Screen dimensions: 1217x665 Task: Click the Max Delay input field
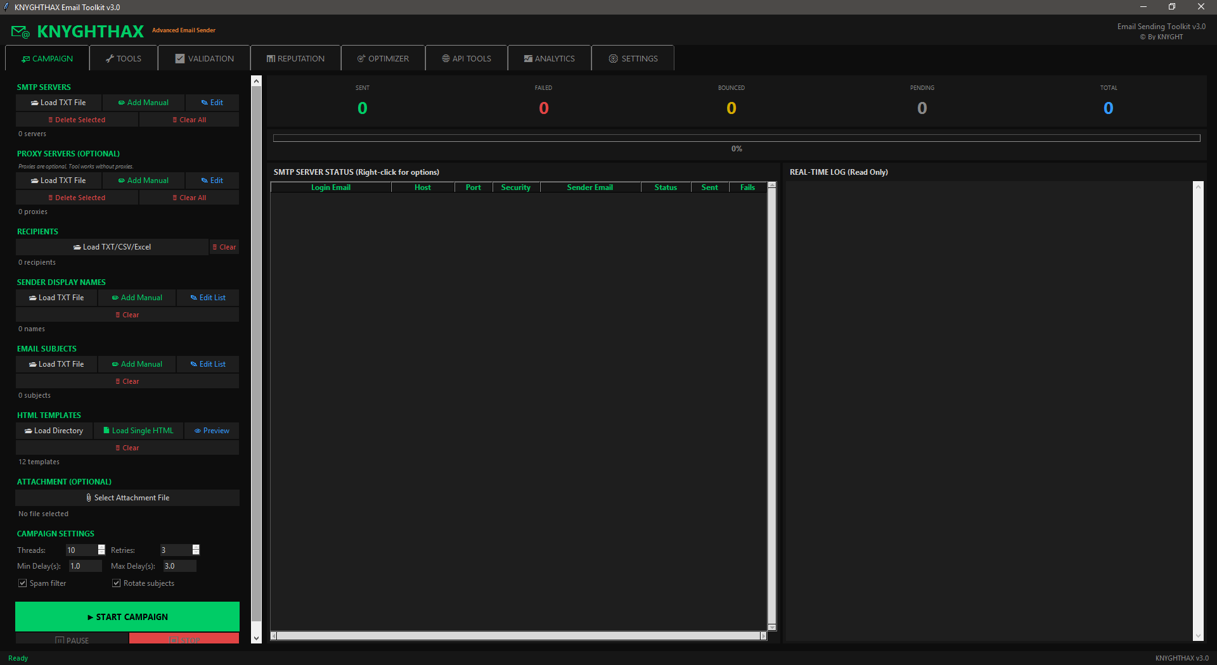(179, 566)
